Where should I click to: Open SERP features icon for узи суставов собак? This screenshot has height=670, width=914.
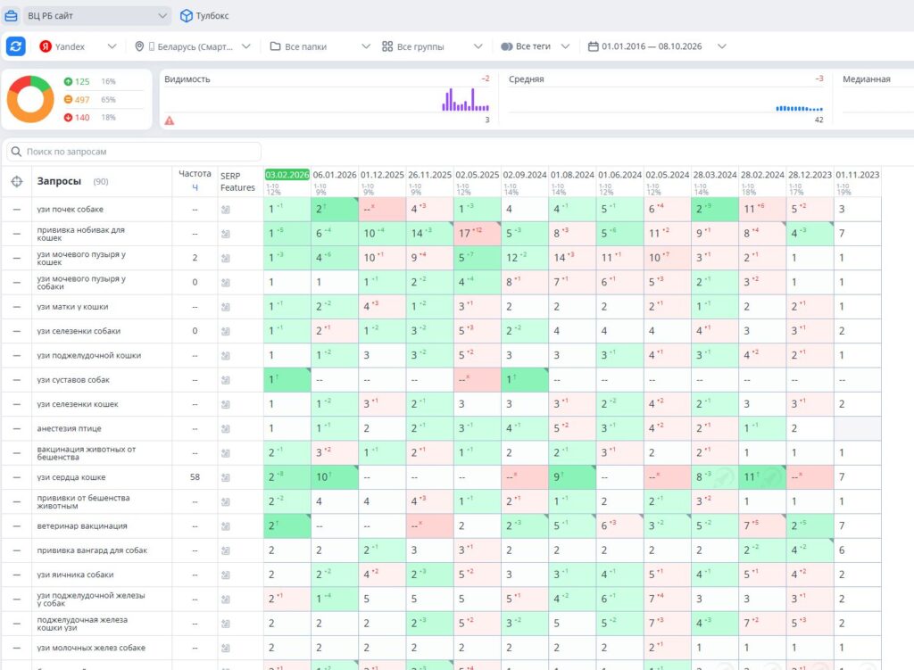pos(226,380)
